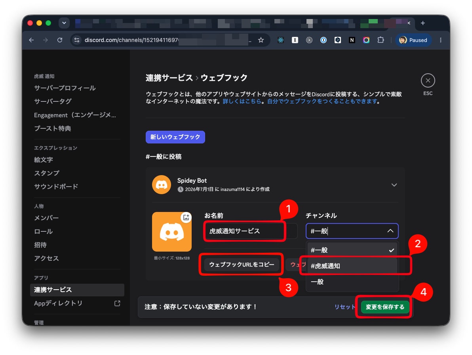The image size is (472, 355).
Task: Collapse the channel dropdown with the up chevron
Action: (x=390, y=231)
